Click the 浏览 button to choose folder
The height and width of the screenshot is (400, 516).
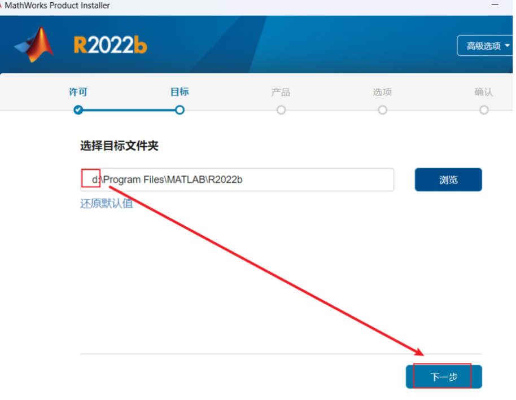448,179
